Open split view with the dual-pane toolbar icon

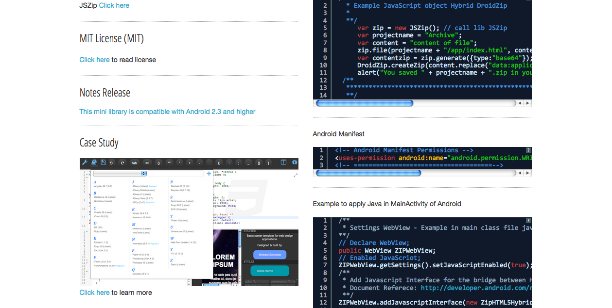(283, 162)
